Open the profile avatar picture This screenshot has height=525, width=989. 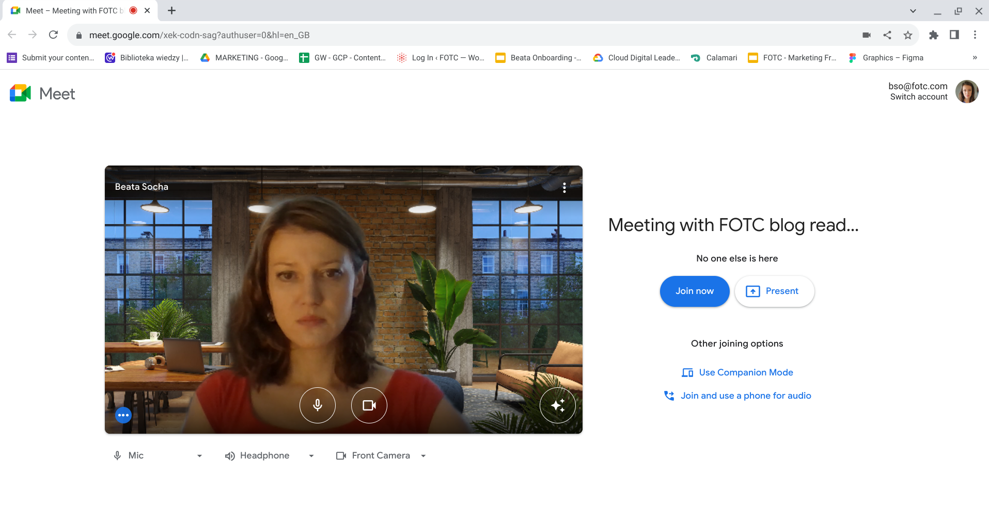[x=967, y=92]
